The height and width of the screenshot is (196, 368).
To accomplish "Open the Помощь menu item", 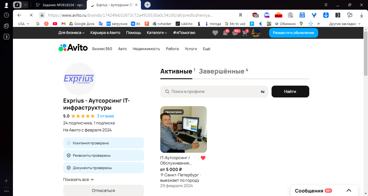I will [x=134, y=33].
